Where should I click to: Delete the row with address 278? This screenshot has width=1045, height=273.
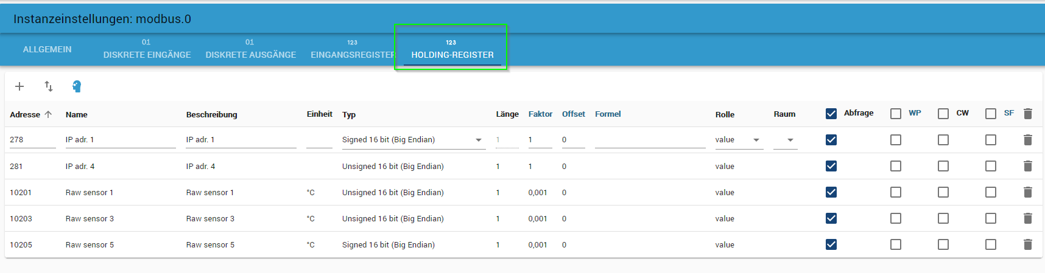pyautogui.click(x=1027, y=140)
